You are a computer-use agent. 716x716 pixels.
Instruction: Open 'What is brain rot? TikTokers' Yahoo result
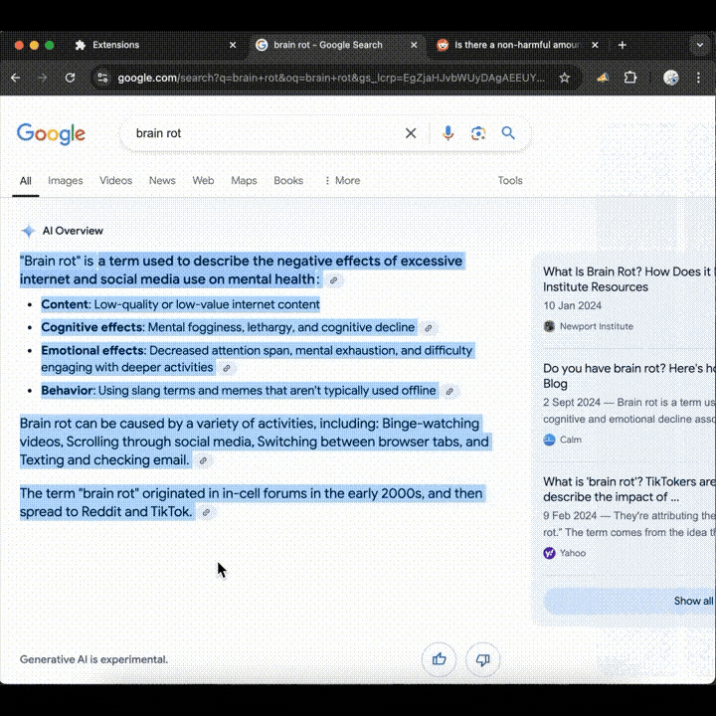click(628, 489)
